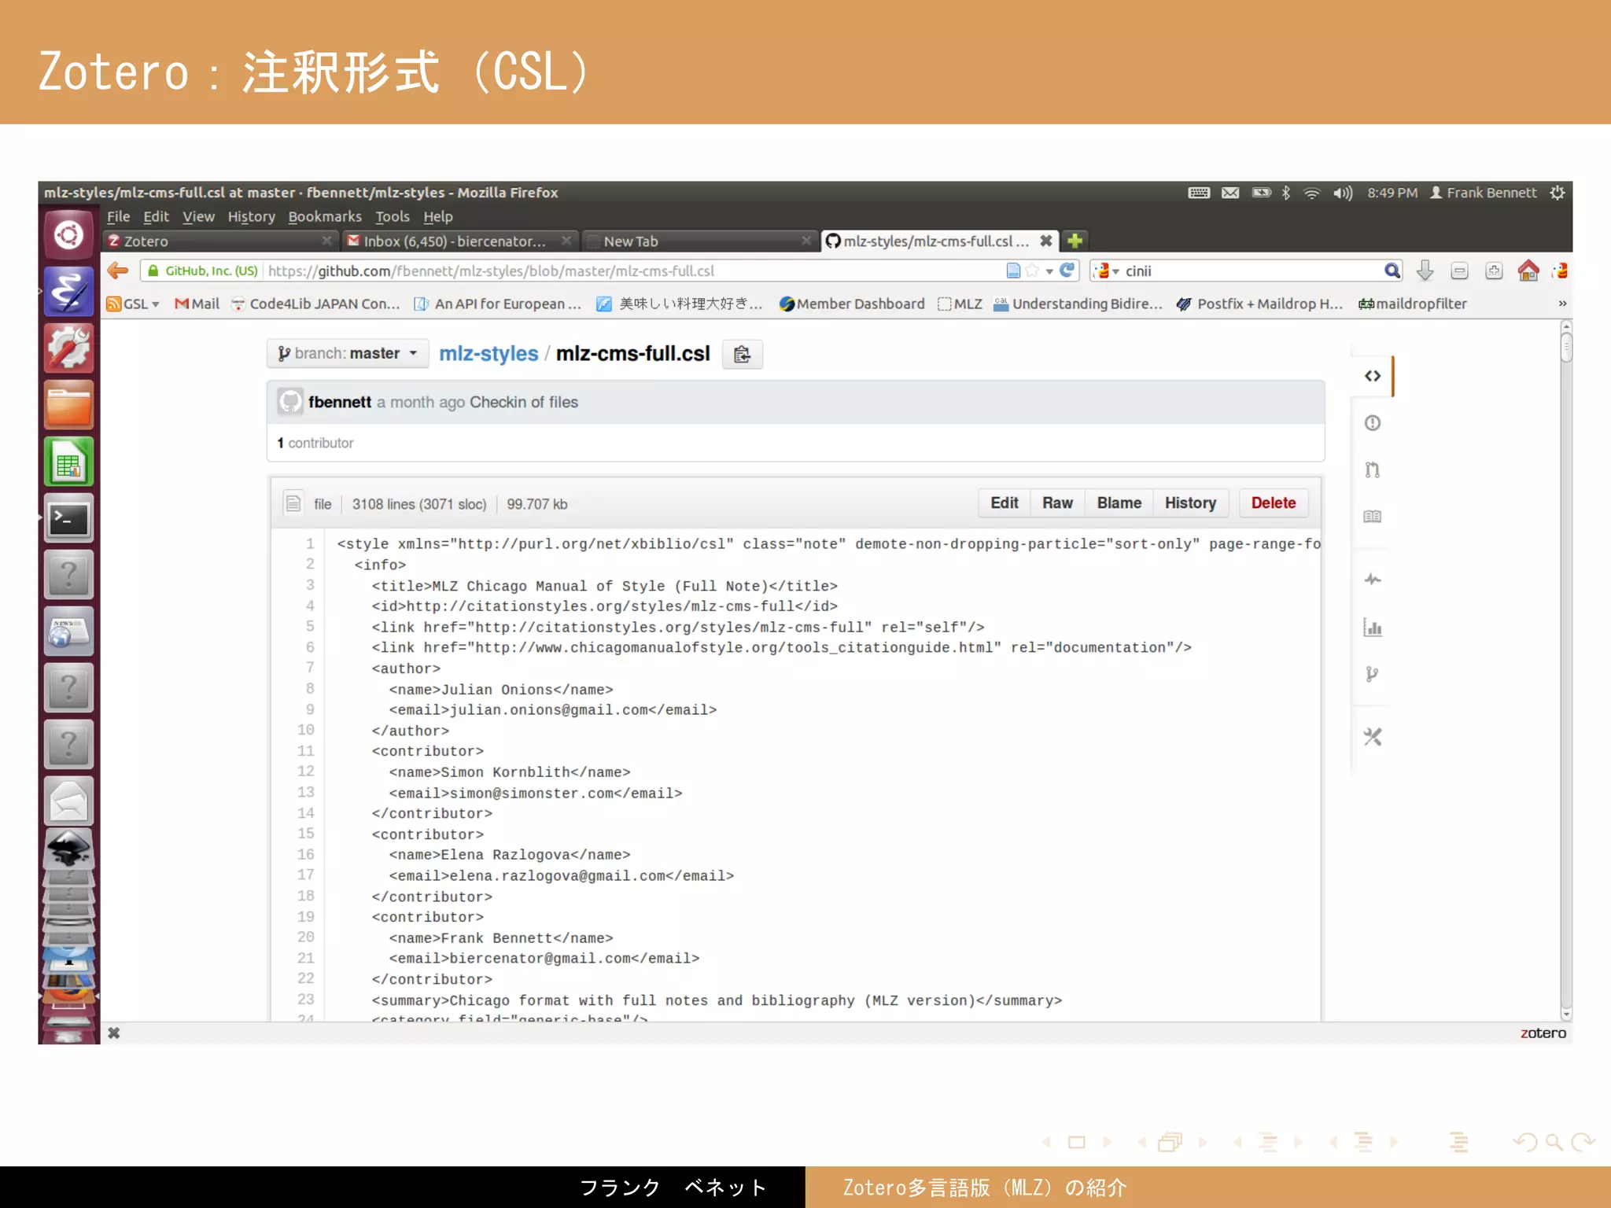The height and width of the screenshot is (1208, 1611).
Task: Open the mail envelope indicator in top panel
Action: pos(1230,193)
